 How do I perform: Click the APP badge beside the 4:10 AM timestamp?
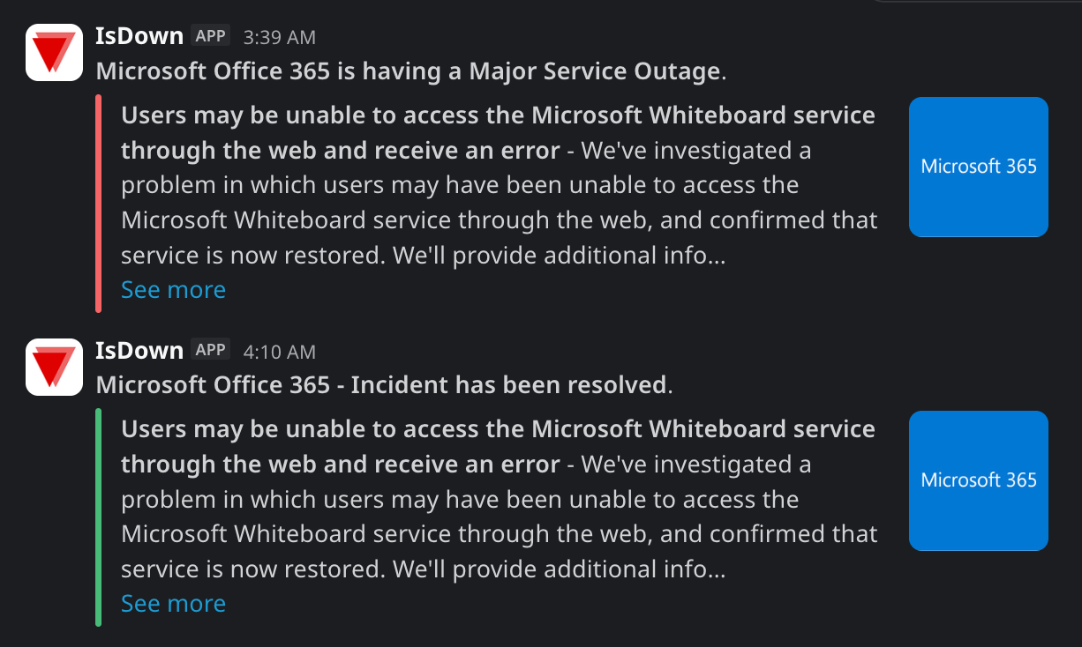[x=211, y=350]
